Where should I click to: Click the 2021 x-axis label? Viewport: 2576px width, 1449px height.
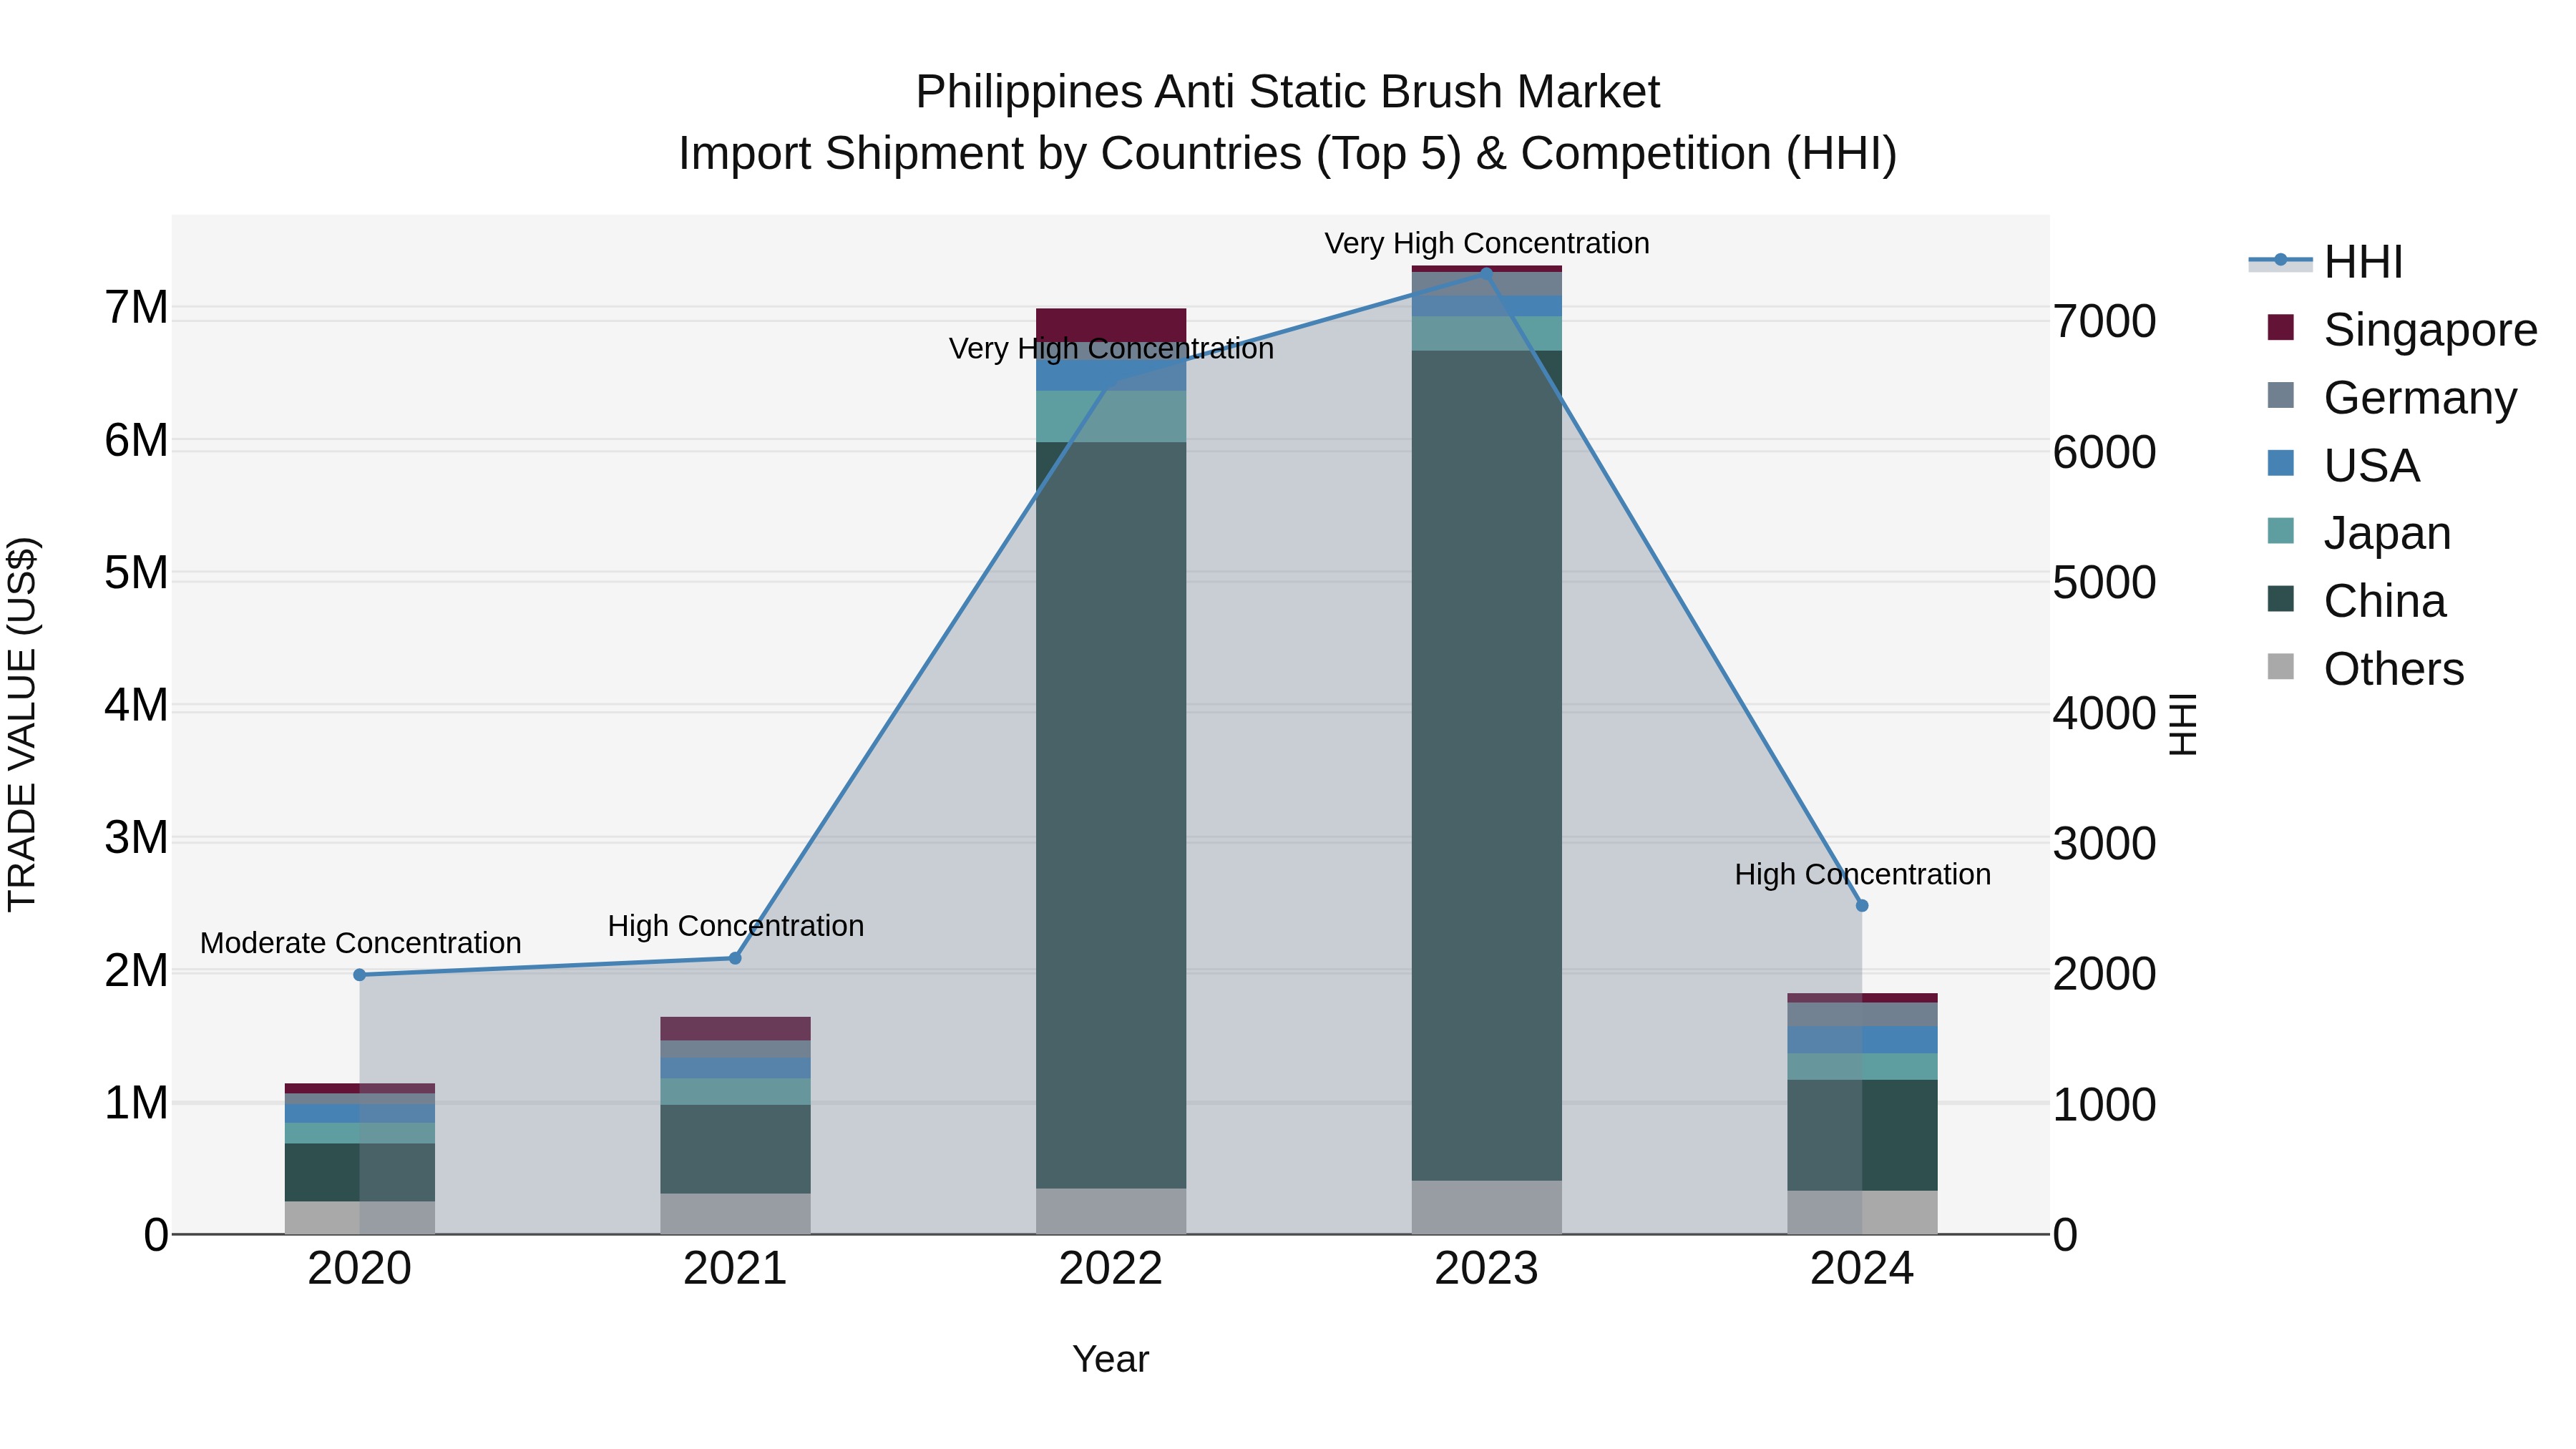click(735, 1269)
